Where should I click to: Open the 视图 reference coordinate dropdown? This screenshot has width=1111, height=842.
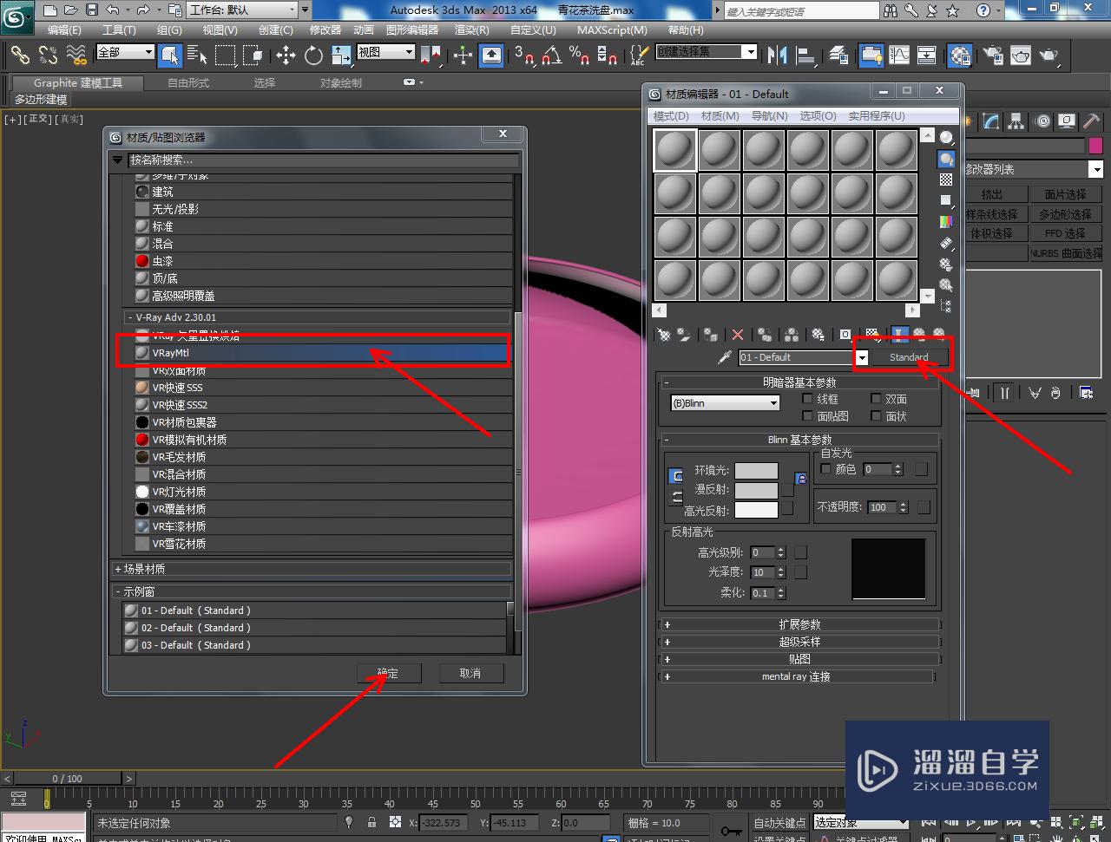tap(386, 52)
